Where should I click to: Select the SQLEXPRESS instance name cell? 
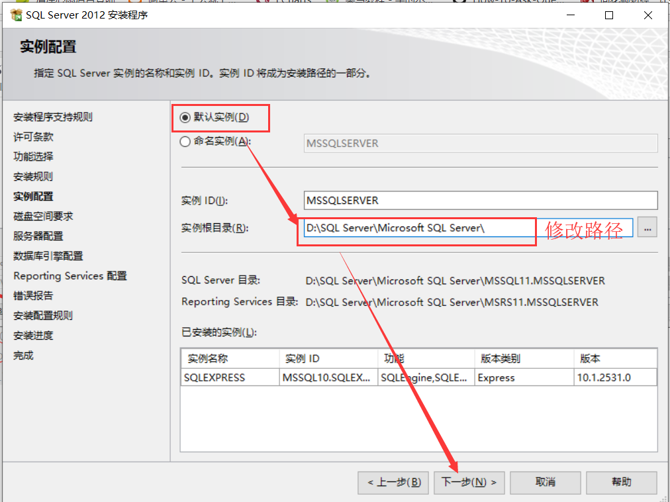tap(230, 377)
